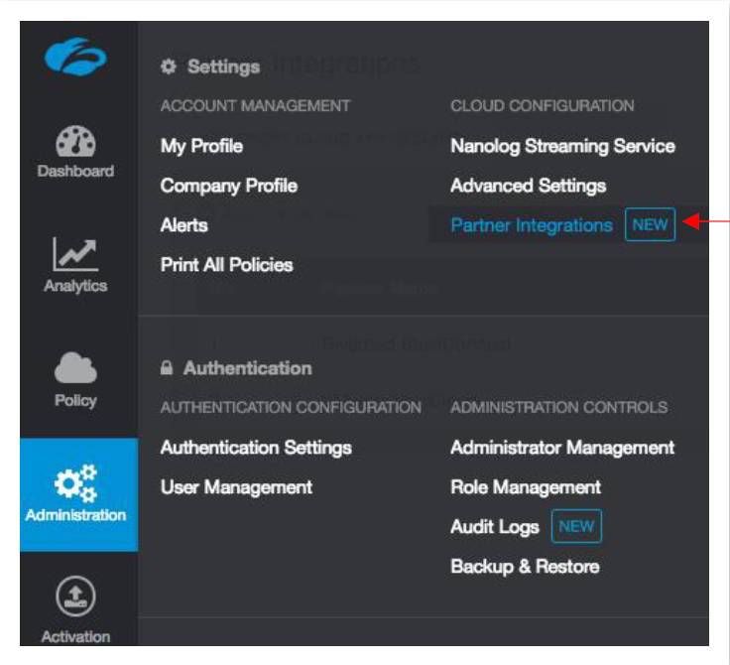Open My Profile settings
730x665 pixels.
[x=201, y=146]
